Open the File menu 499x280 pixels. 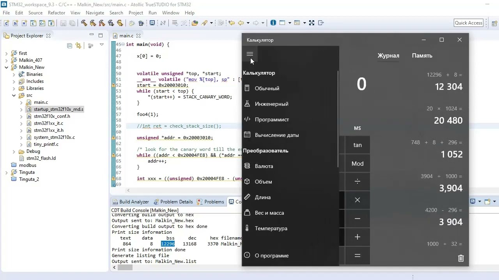pos(6,13)
